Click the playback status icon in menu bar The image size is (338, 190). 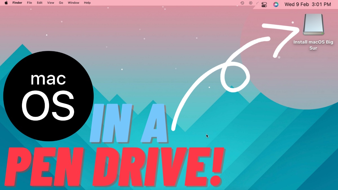coord(250,3)
